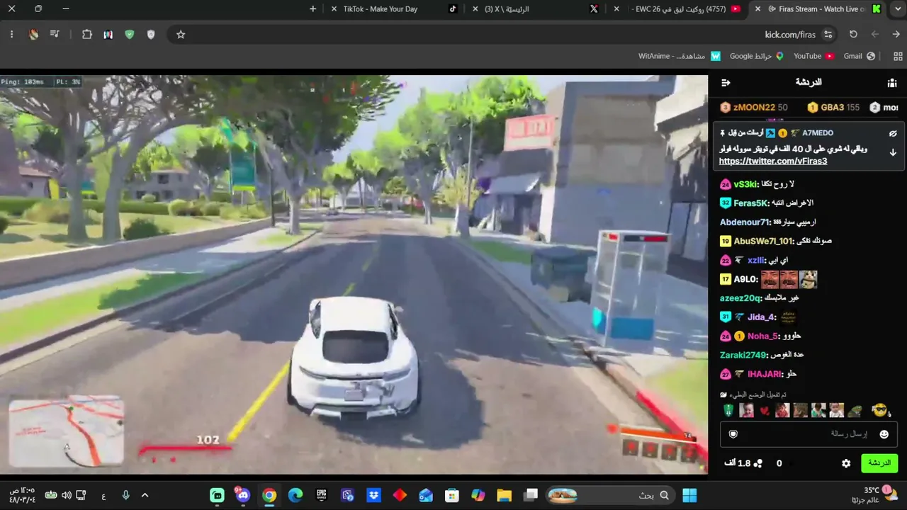
Task: Open vS3ki's chat username
Action: (x=747, y=184)
